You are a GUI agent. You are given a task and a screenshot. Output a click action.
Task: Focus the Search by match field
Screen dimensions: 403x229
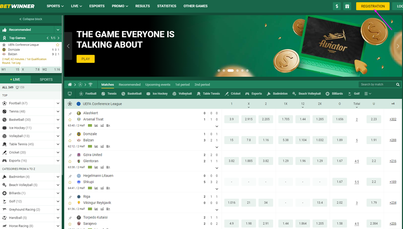(377, 84)
